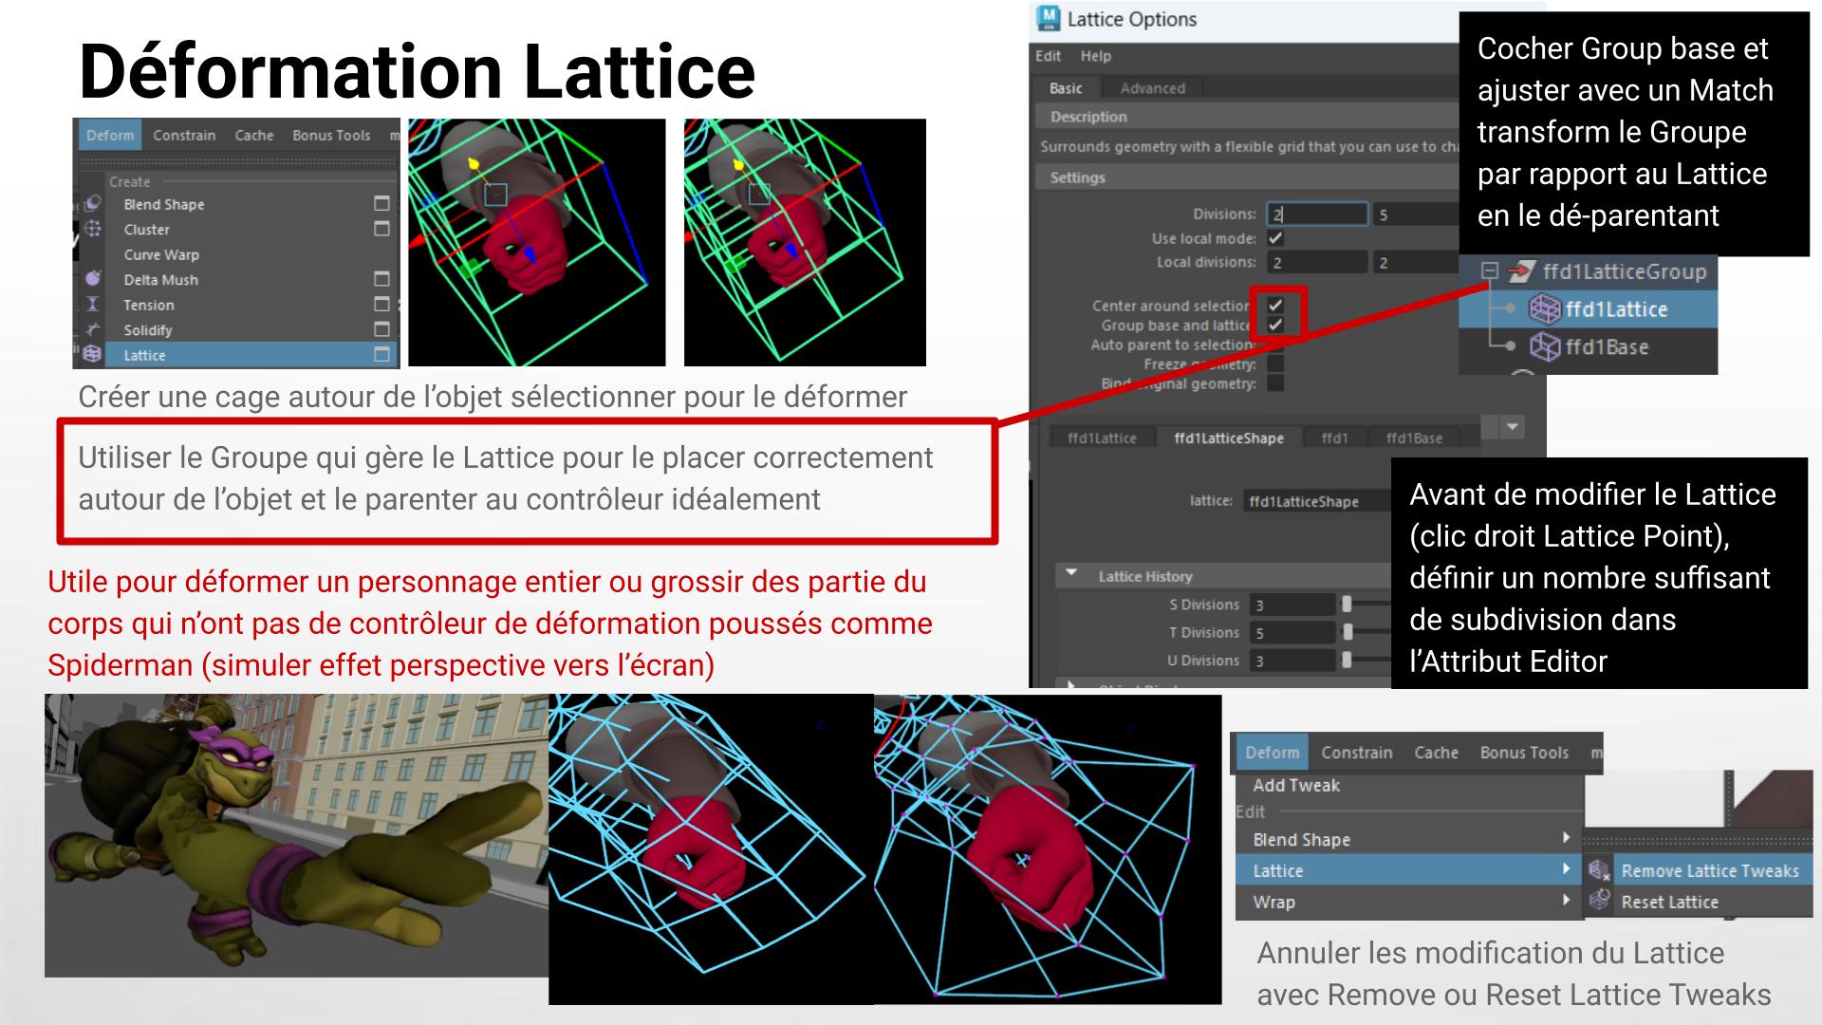Click the Remove Lattice Tweaks icon

1600,870
